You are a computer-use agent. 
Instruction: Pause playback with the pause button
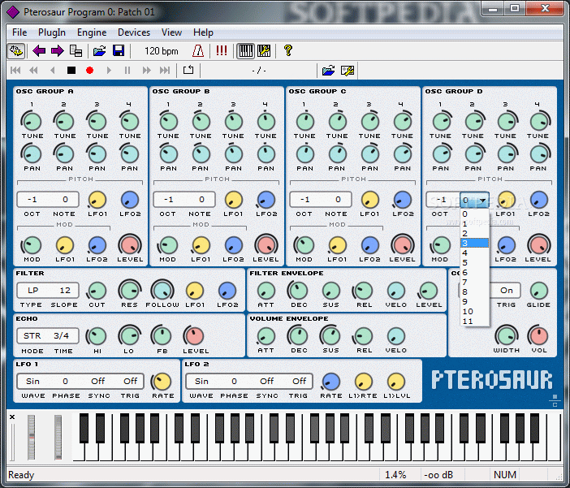tap(127, 70)
